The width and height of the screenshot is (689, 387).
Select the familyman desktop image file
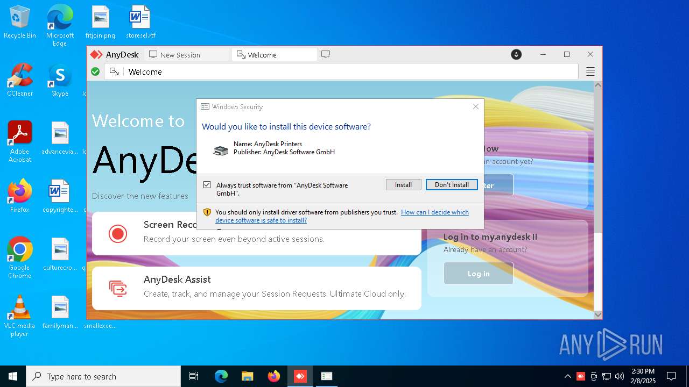coord(60,312)
